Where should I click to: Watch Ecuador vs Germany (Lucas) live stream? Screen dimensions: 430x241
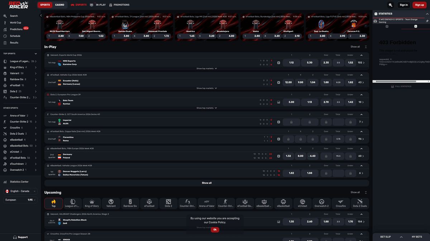tap(278, 82)
